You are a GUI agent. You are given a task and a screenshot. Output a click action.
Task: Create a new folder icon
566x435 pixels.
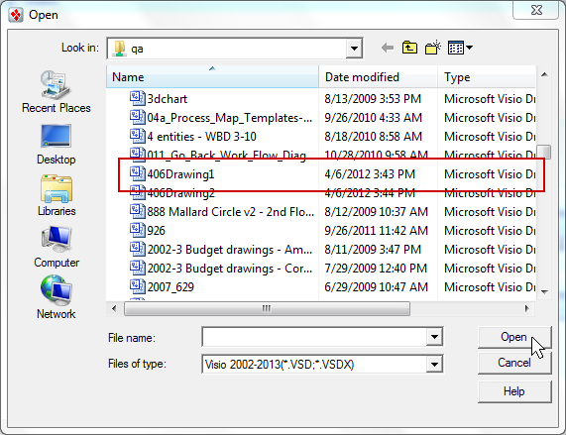[x=433, y=48]
